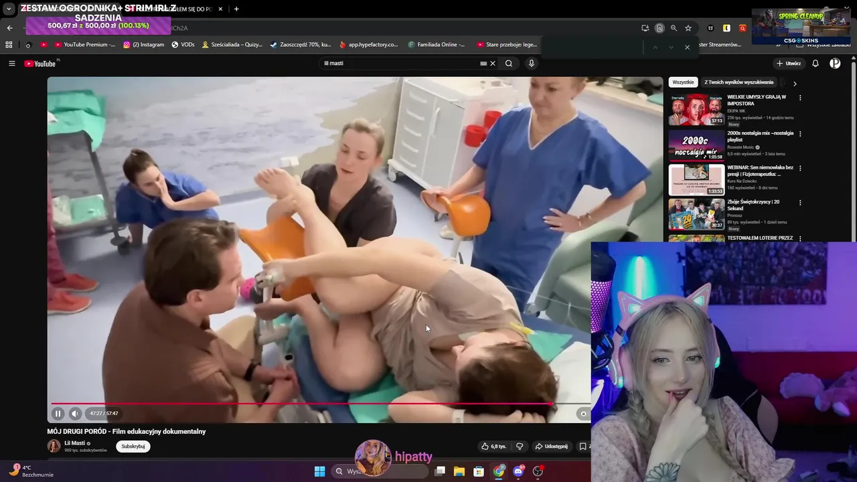Open the Utwórz create button
This screenshot has width=857, height=482.
click(789, 64)
